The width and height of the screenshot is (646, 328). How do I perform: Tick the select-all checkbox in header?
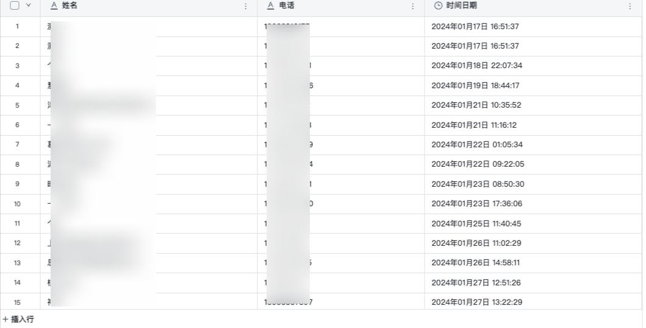point(15,5)
